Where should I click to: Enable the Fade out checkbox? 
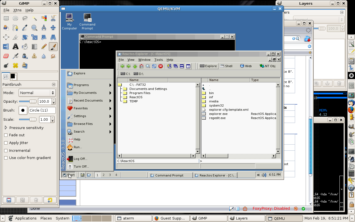6,135
